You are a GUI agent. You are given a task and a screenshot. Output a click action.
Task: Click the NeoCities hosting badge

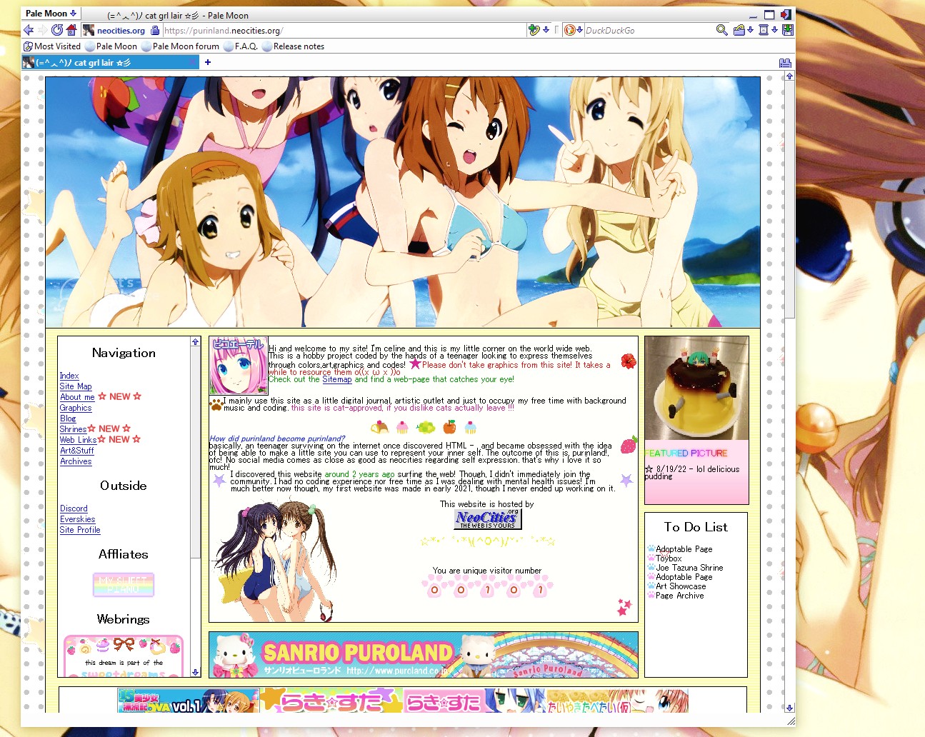coord(488,519)
